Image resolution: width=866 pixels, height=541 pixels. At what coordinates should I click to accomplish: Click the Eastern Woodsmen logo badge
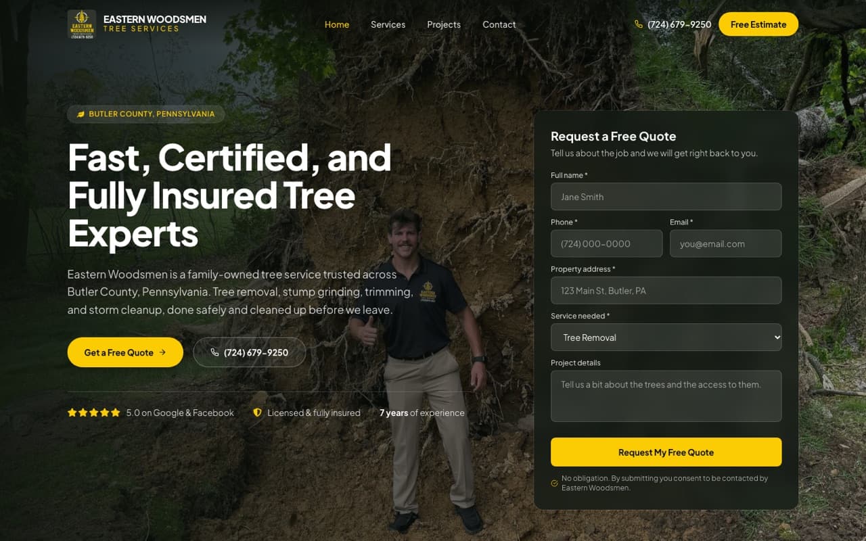pos(82,24)
